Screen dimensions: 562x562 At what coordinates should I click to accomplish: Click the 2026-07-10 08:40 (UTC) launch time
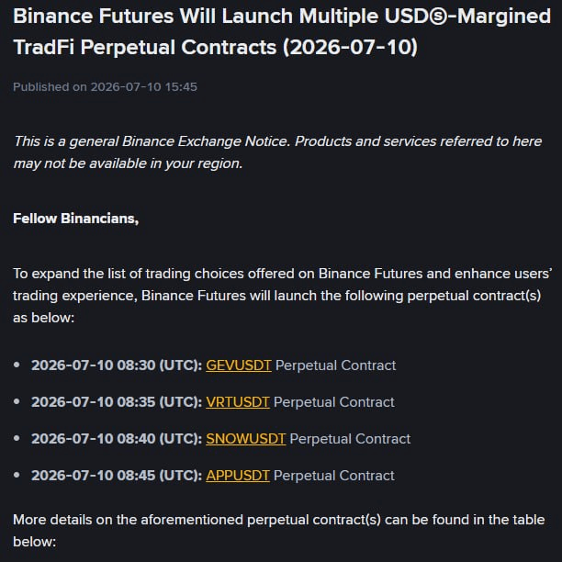coord(117,439)
